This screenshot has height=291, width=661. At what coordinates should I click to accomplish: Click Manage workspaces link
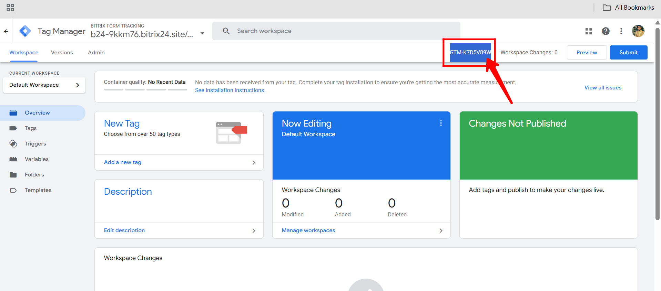[308, 230]
